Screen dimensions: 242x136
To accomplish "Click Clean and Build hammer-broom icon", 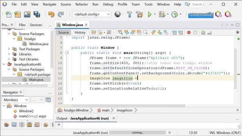I will 140,14.
